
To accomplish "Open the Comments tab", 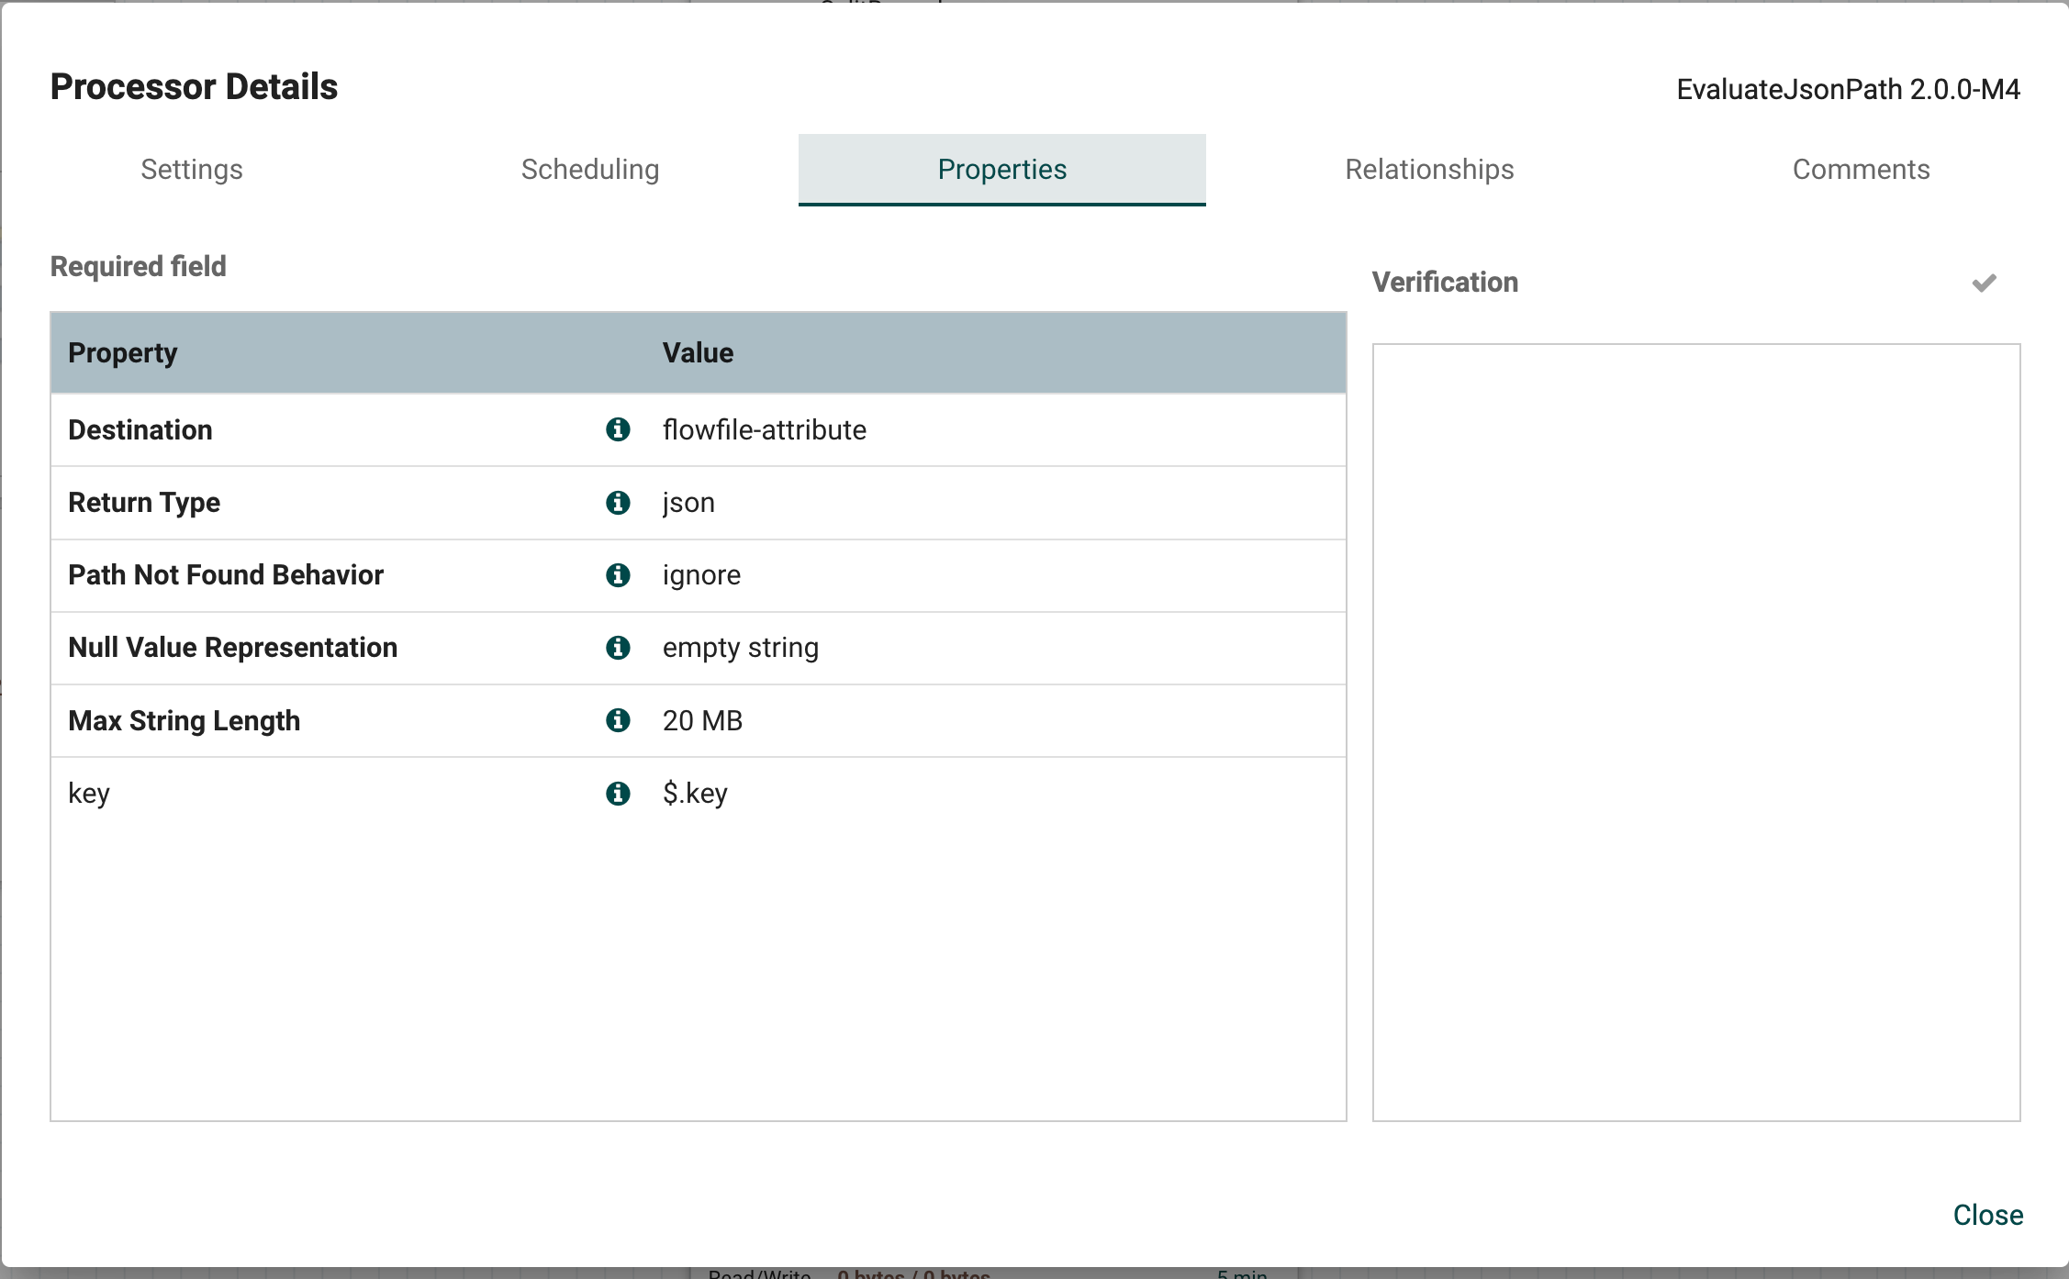I will pos(1861,169).
